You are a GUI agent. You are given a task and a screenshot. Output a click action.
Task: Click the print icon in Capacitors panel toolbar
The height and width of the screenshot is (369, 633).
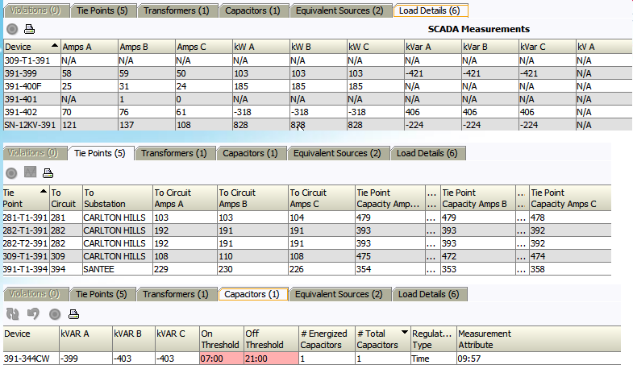click(x=73, y=314)
